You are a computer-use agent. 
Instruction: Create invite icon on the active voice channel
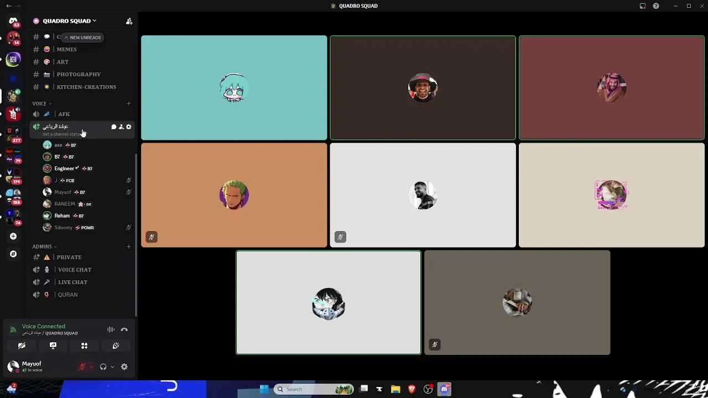pos(121,127)
